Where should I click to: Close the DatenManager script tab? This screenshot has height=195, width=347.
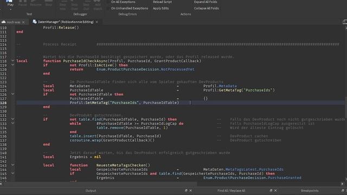tap(97, 22)
